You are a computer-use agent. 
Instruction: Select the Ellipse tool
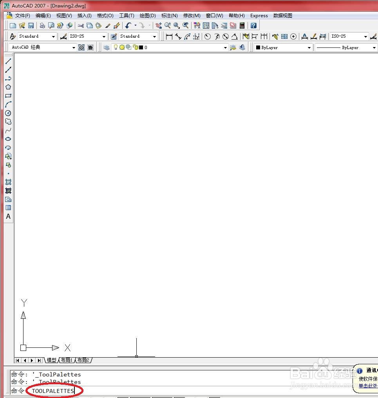point(8,139)
